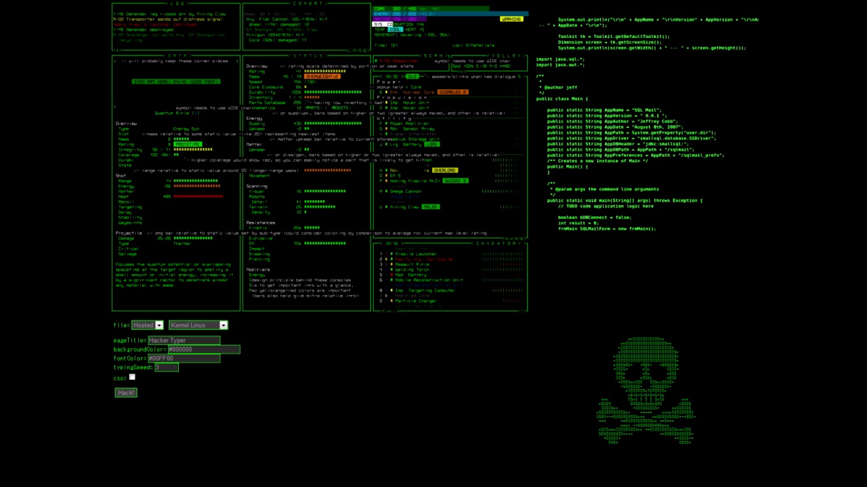
Task: Click the DISABLED tag on Nuclear Core
Action: click(452, 92)
